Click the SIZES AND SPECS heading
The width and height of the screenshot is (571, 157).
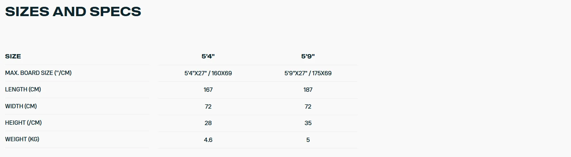coord(73,11)
